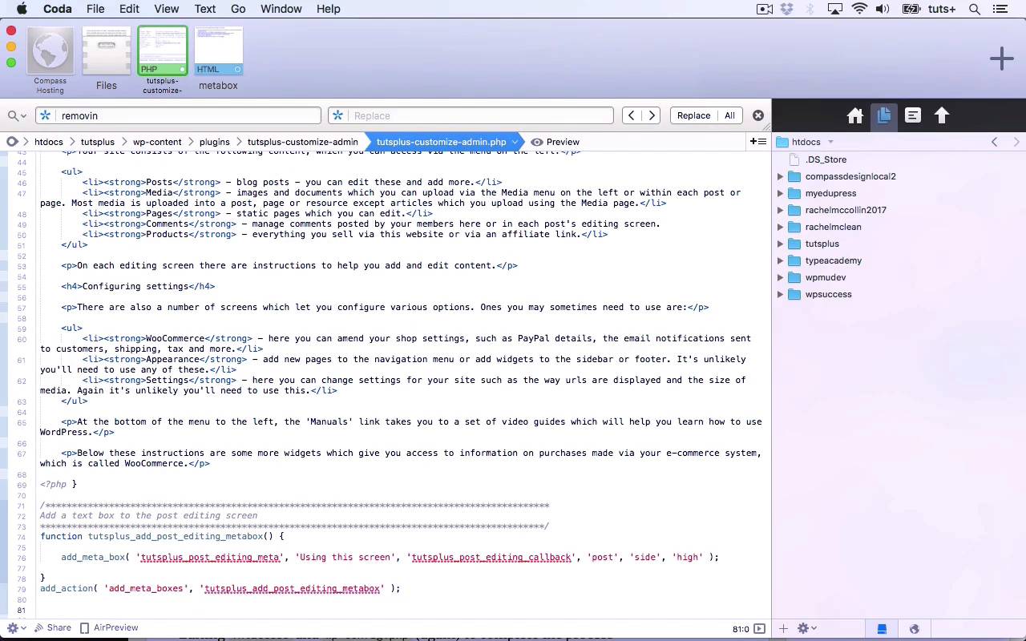
Task: Add new item in file browser
Action: 784,629
